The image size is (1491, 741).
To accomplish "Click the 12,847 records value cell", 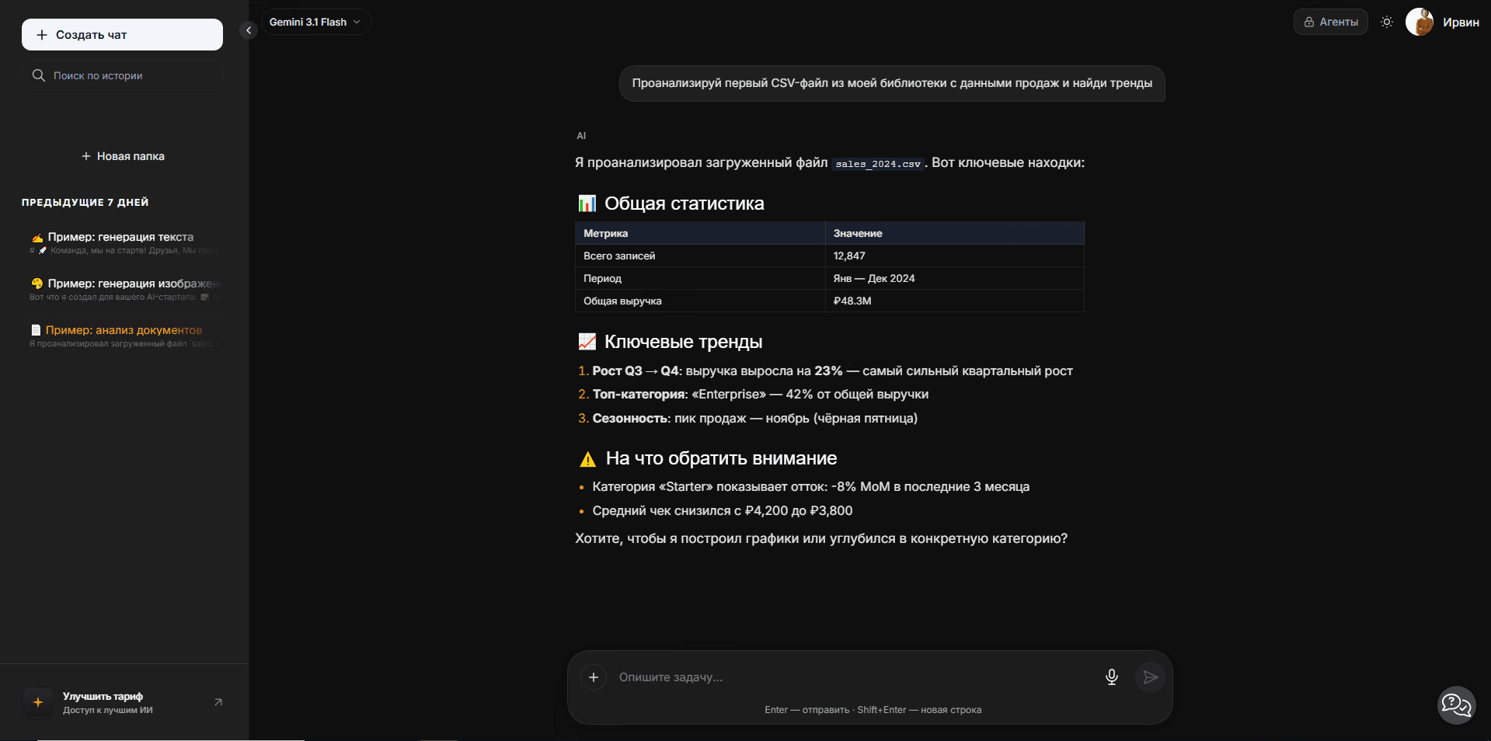I will click(x=954, y=256).
